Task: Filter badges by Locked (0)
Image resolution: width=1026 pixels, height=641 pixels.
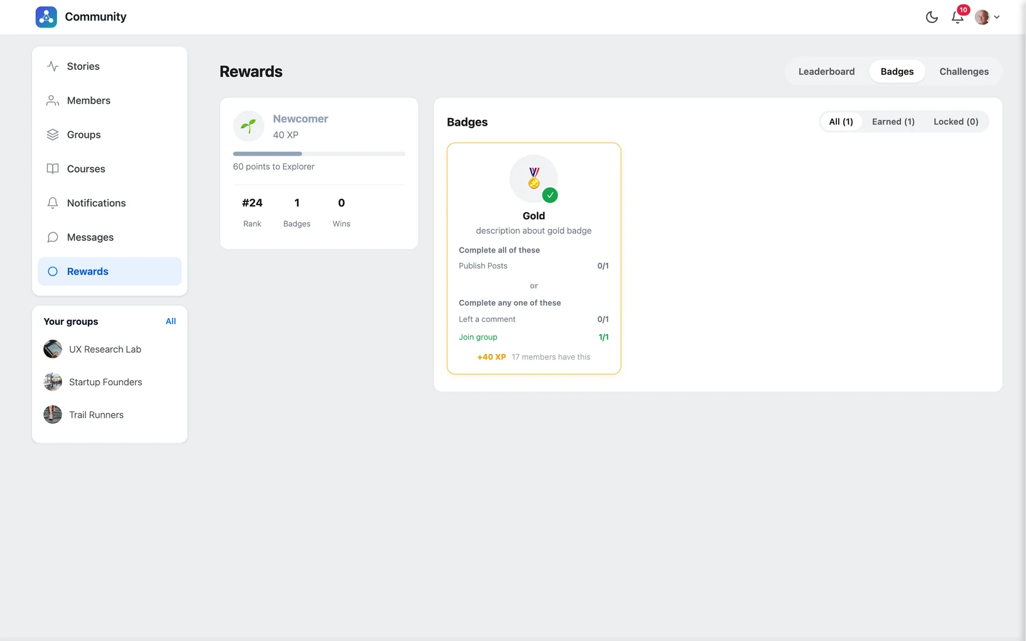Action: pyautogui.click(x=955, y=122)
